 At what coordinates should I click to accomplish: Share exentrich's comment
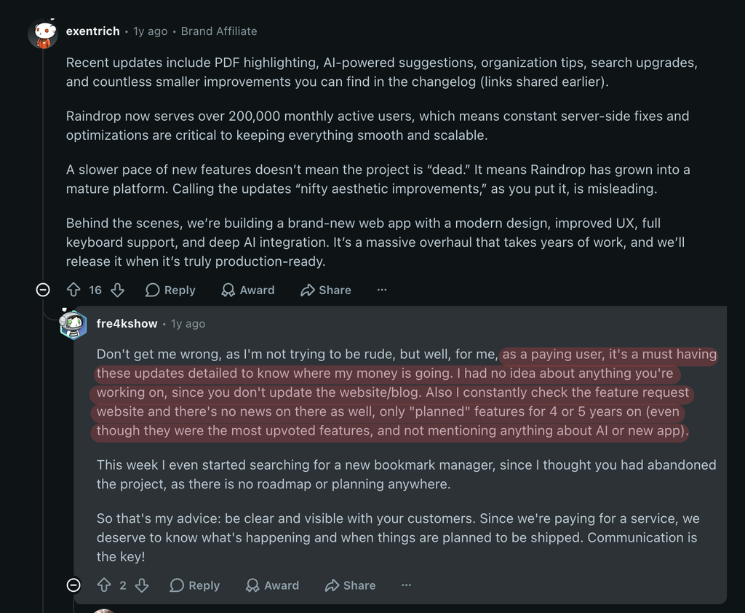326,290
